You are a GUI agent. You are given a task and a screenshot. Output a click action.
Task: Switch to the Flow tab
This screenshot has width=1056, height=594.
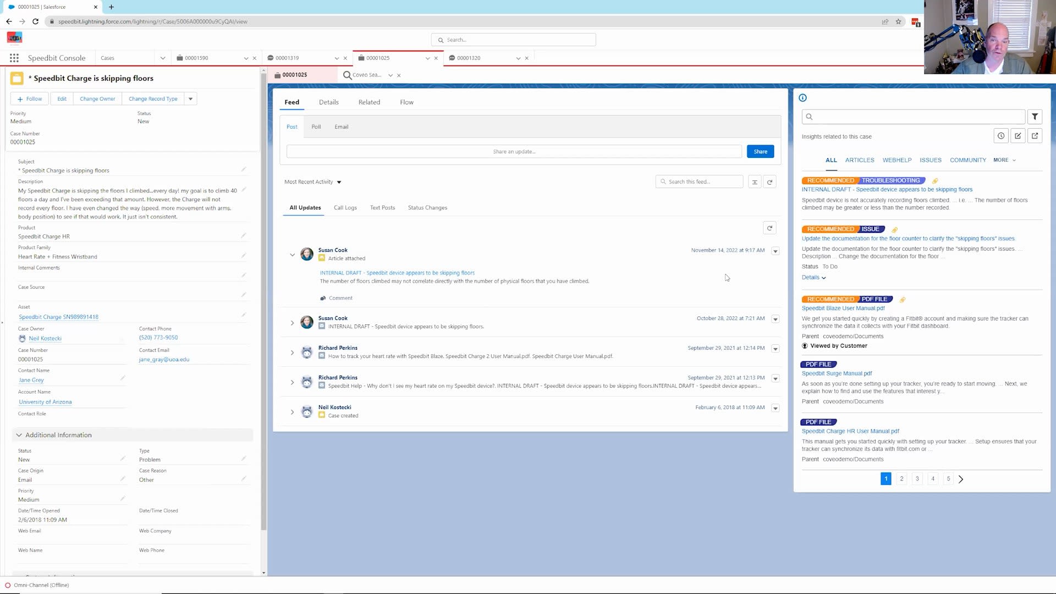(x=406, y=102)
